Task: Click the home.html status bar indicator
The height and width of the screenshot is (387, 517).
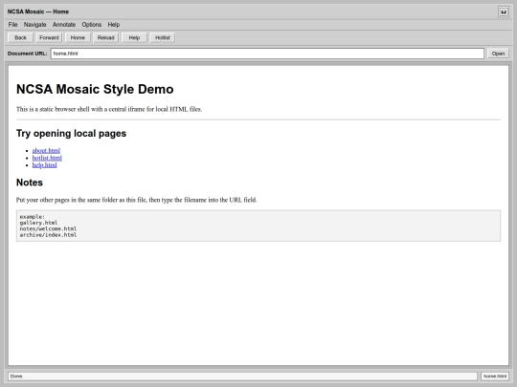Action: 495,376
